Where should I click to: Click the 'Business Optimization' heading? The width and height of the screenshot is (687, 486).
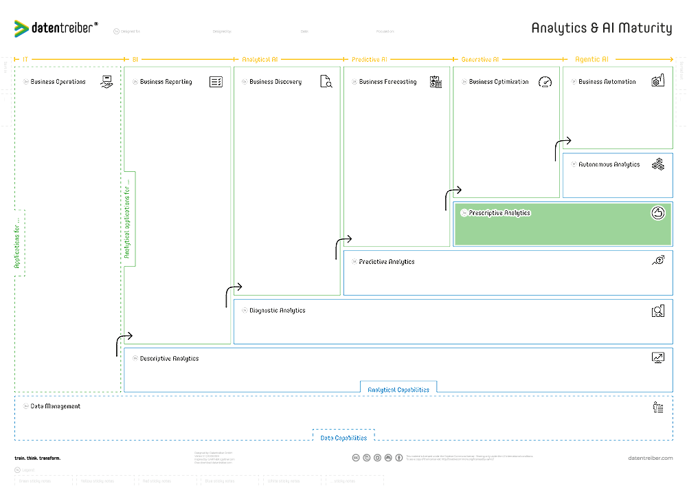click(x=499, y=82)
